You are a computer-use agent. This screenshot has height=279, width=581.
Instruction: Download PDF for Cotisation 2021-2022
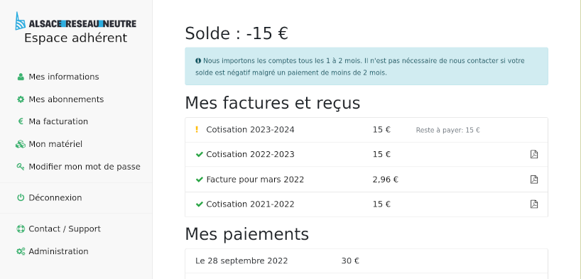533,204
